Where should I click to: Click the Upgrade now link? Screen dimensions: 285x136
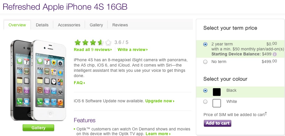point(160,101)
